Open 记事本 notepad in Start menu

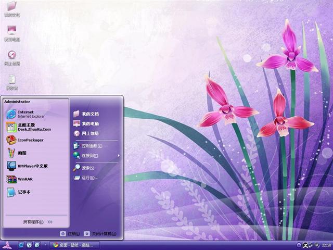(x=36, y=192)
